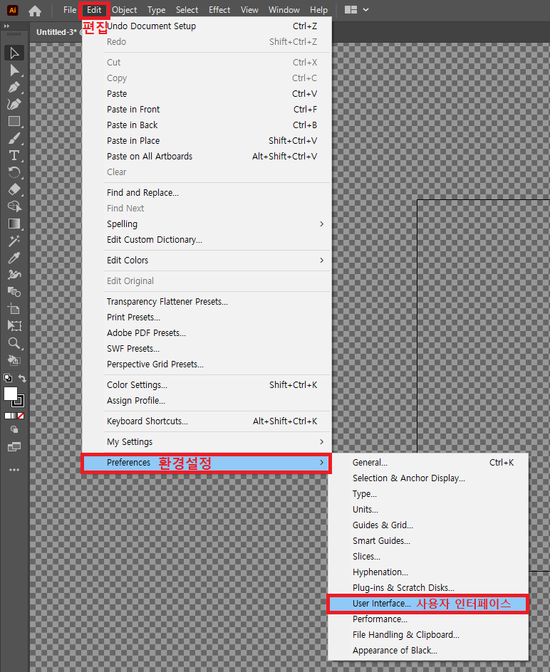The image size is (550, 672).
Task: Choose Paste from Edit menu
Action: [x=207, y=94]
